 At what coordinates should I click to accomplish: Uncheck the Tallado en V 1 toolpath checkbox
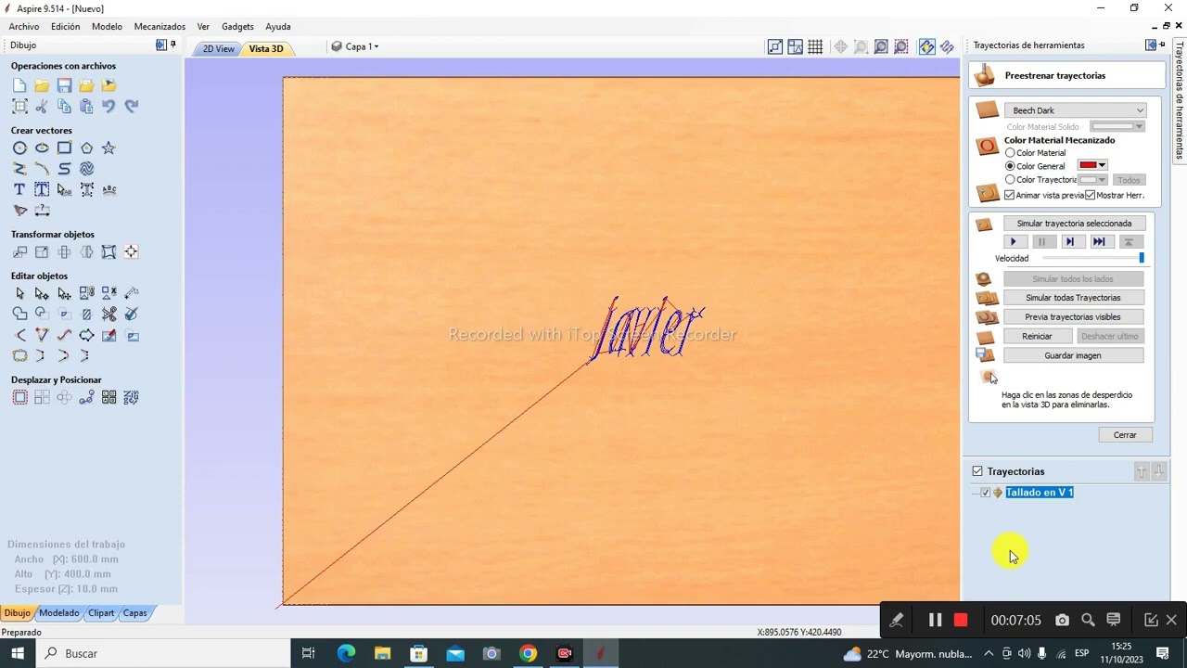985,493
